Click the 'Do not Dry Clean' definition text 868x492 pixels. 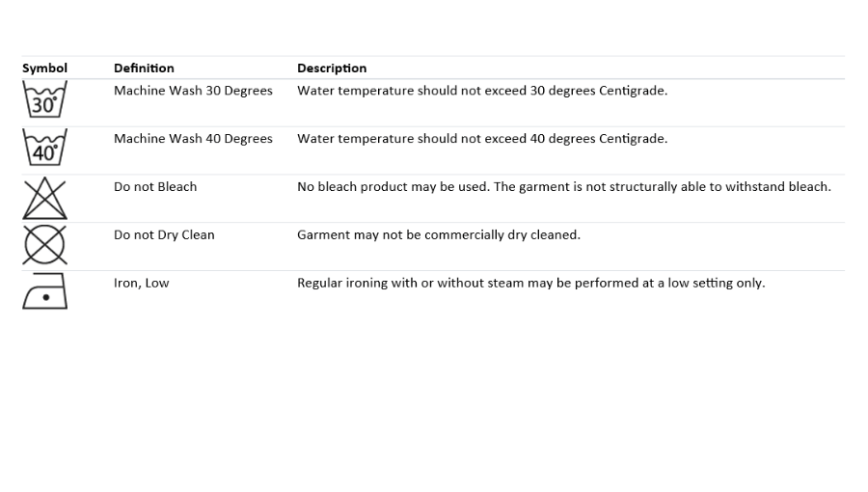tap(164, 235)
